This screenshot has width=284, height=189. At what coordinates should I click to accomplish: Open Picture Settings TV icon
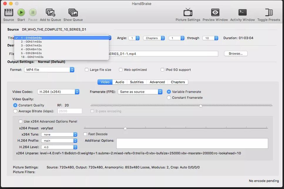point(188,12)
